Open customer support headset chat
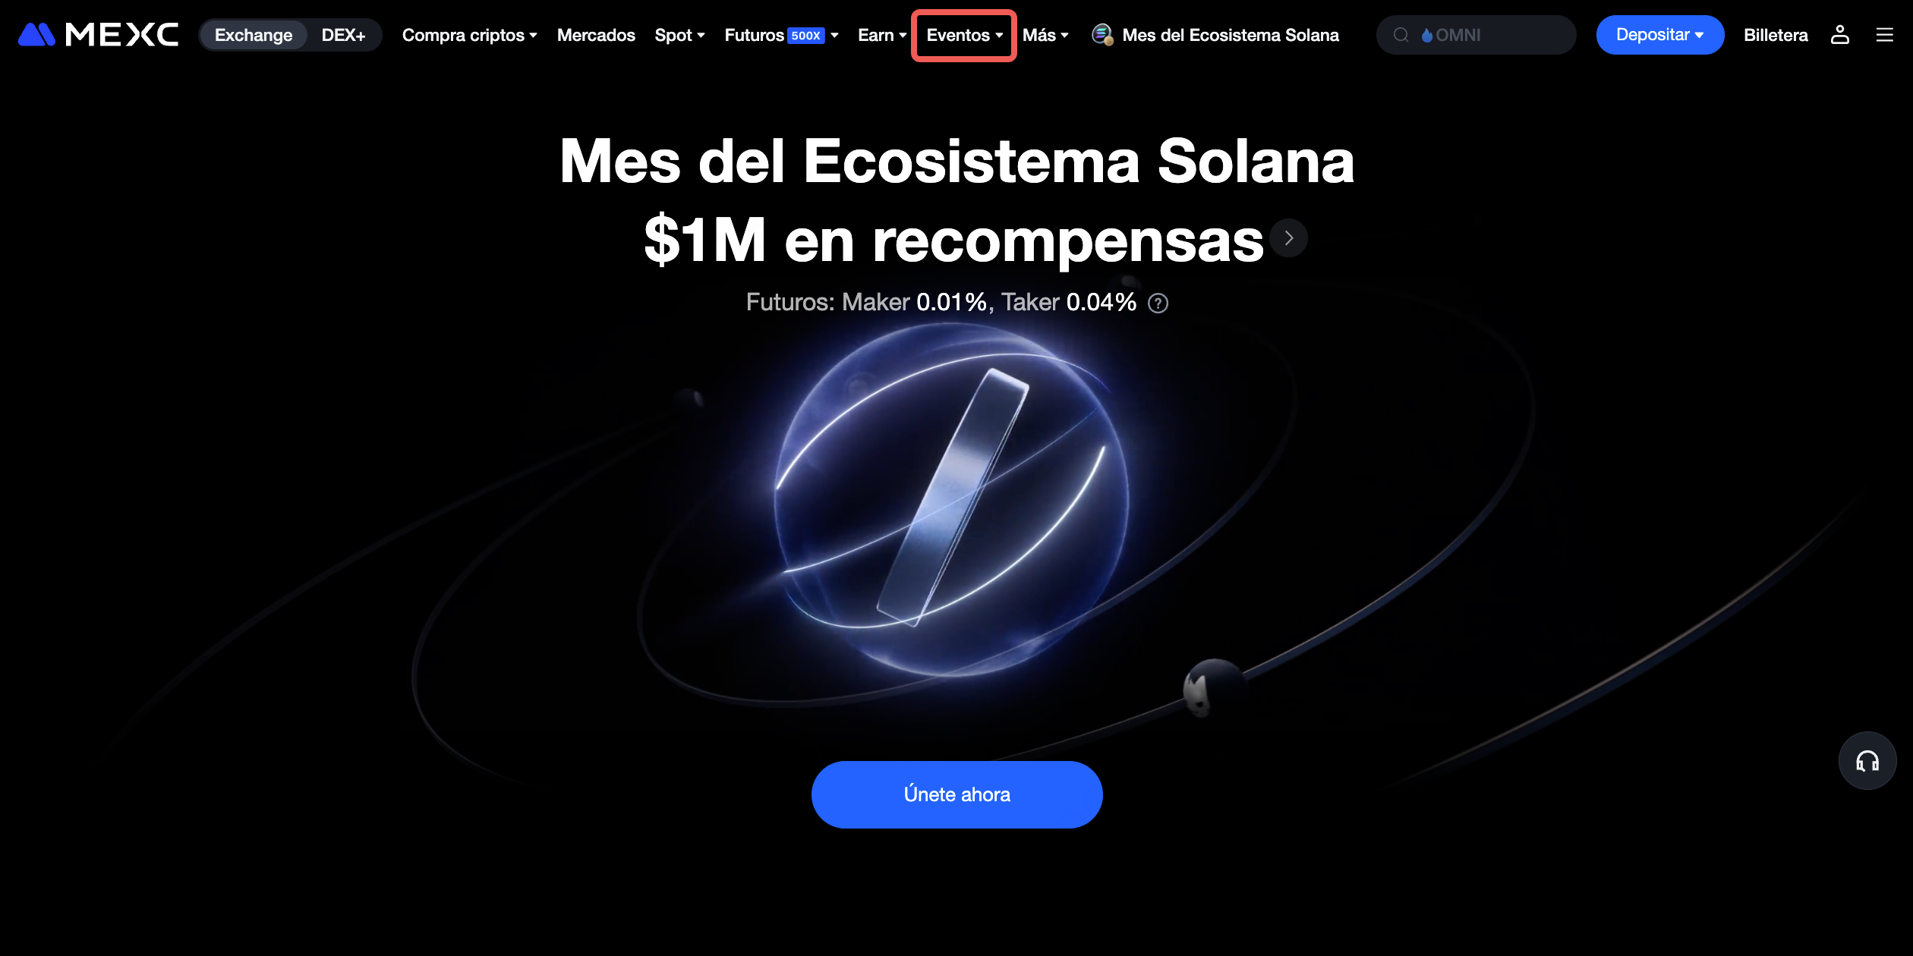Screen dimensions: 1913x956 1867,761
